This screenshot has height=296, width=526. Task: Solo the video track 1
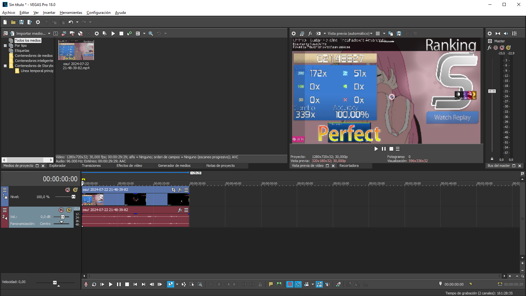click(75, 190)
